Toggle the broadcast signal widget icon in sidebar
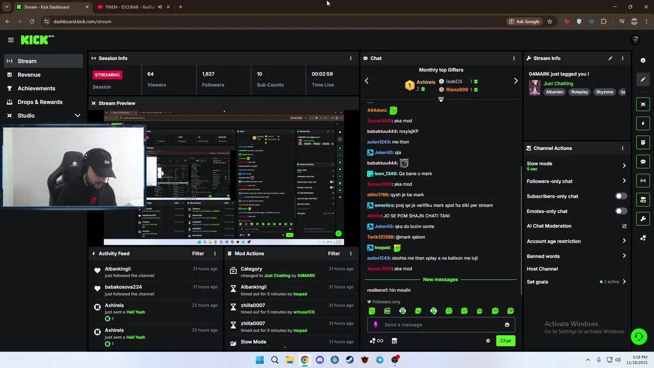The width and height of the screenshot is (654, 368). click(x=643, y=180)
